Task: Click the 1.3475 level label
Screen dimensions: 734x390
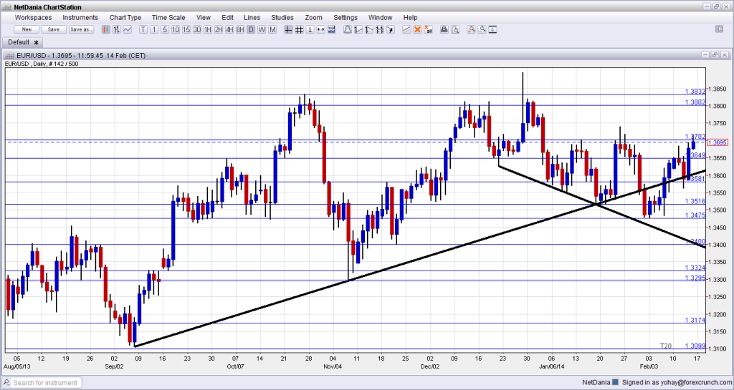Action: [695, 215]
